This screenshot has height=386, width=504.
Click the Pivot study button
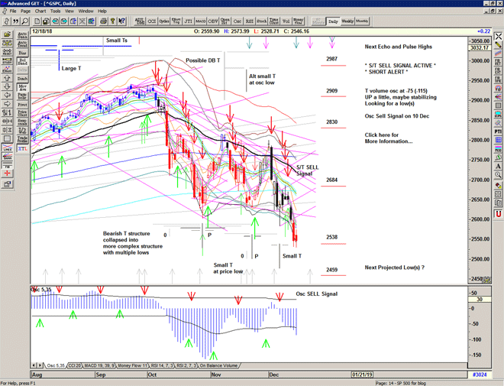click(x=21, y=103)
